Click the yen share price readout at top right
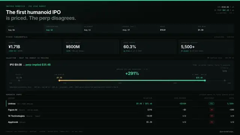240x135 pixels. pyautogui.click(x=226, y=7)
